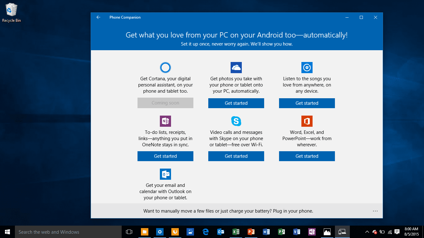Click the Skype icon
The height and width of the screenshot is (238, 424).
click(x=236, y=121)
